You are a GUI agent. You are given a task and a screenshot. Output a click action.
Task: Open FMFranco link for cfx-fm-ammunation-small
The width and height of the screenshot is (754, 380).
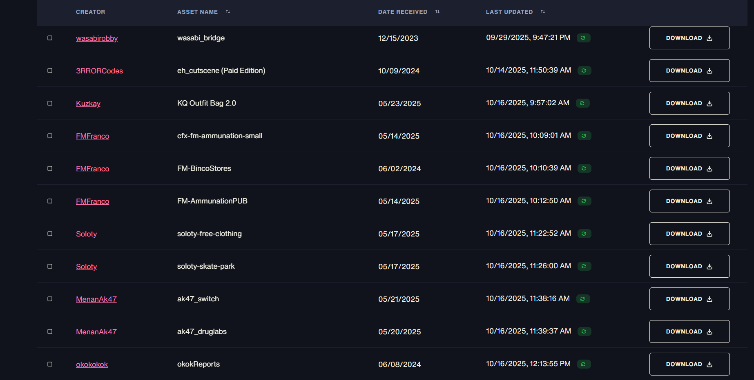(93, 136)
